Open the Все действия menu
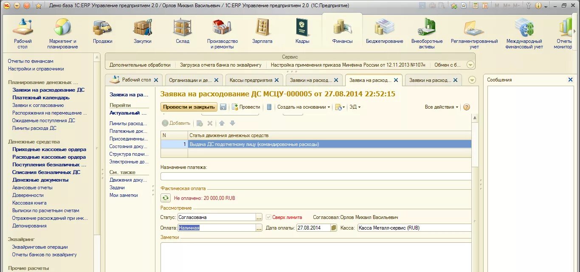The width and height of the screenshot is (580, 272). [442, 107]
